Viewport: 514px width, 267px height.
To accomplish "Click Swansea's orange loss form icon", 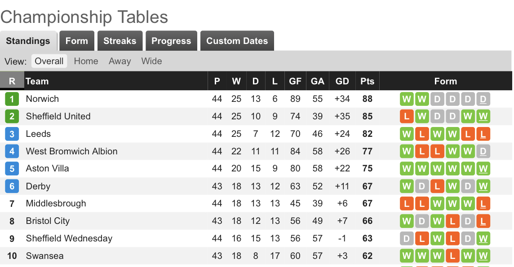I will click(x=452, y=256).
